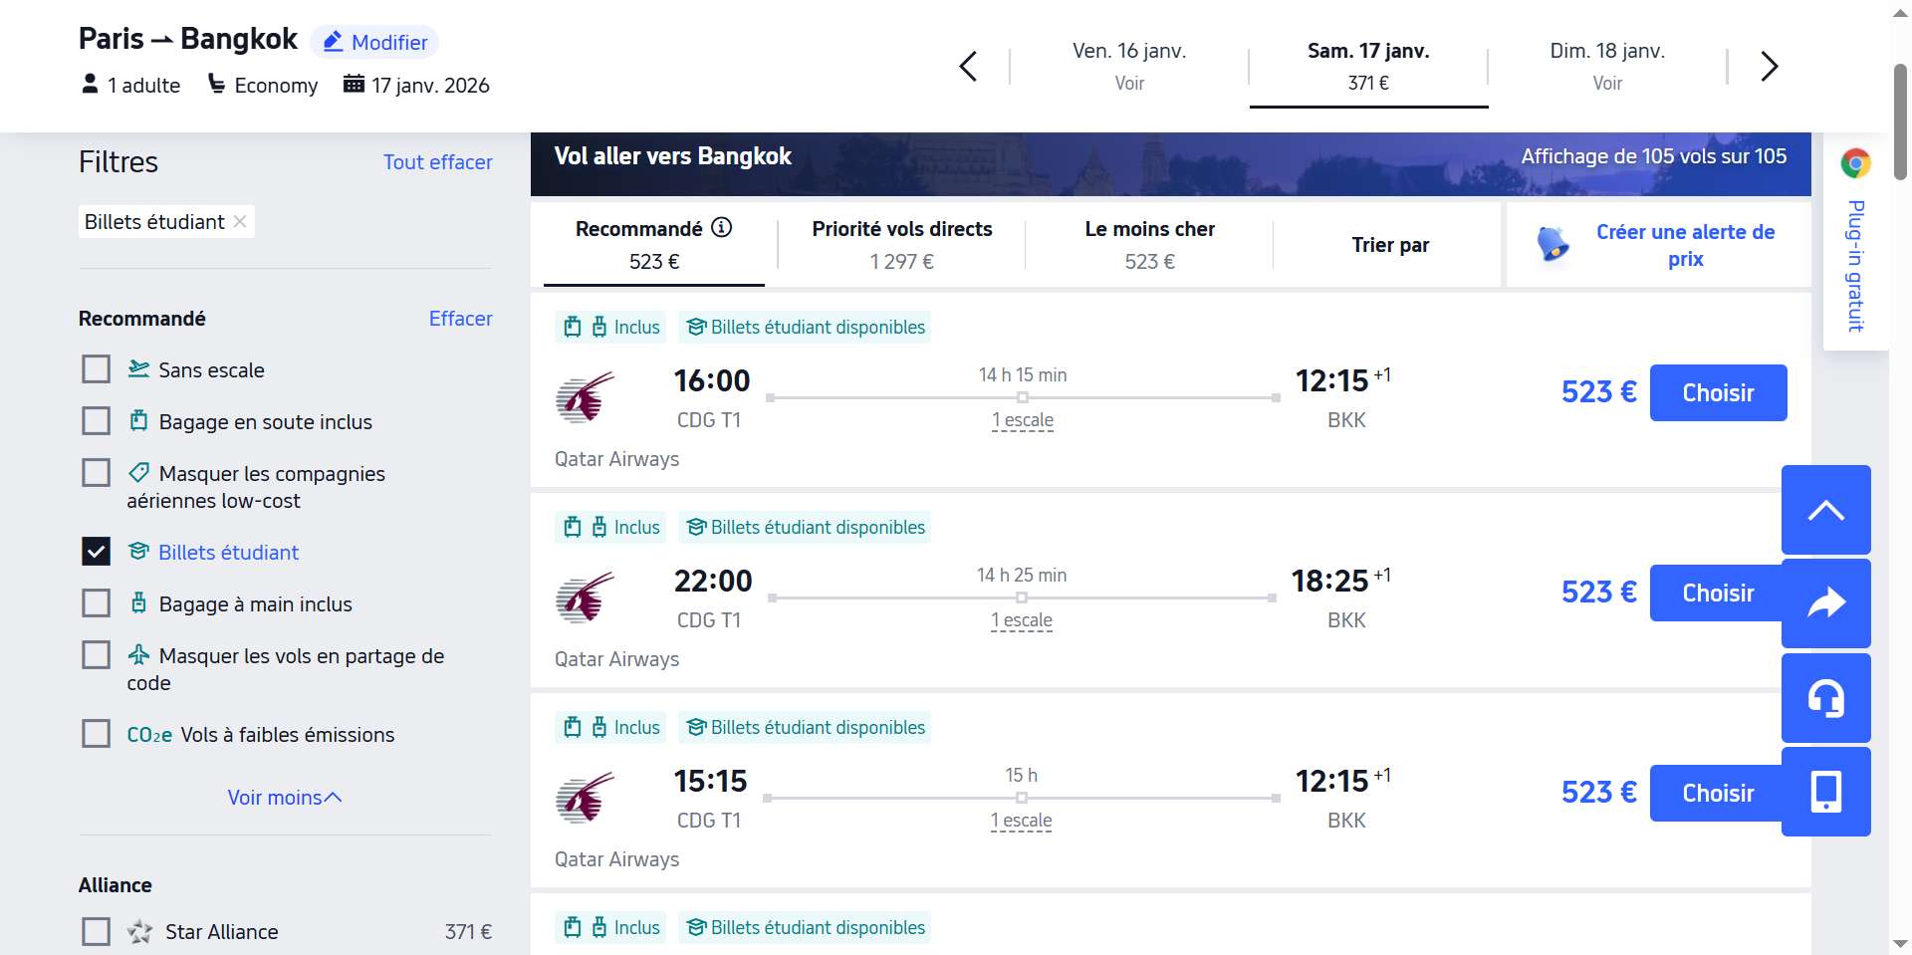The height and width of the screenshot is (955, 1912).
Task: Click the calendar icon beside 17 janv. 2026
Action: 355,85
